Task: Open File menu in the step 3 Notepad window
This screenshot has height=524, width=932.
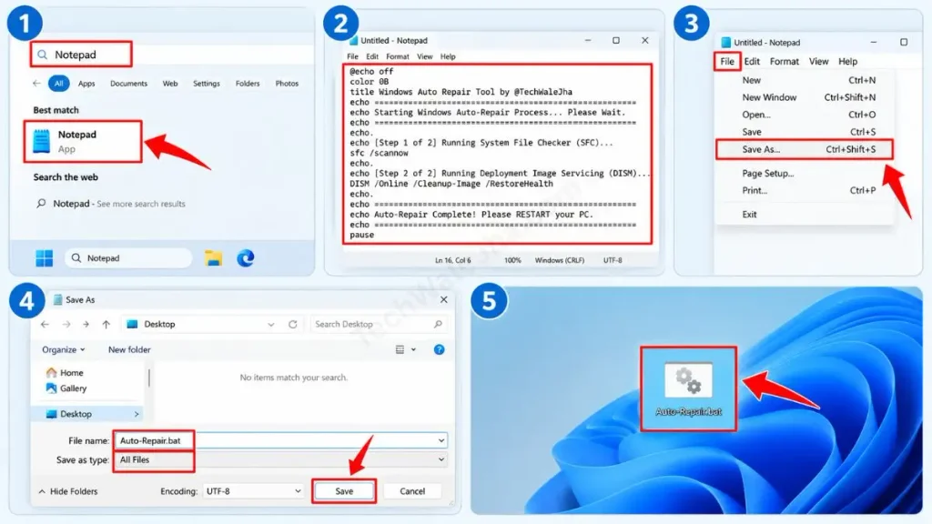Action: pyautogui.click(x=727, y=61)
